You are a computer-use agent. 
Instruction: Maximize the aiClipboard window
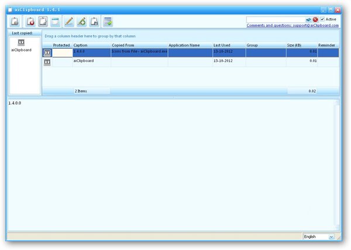pyautogui.click(x=331, y=10)
